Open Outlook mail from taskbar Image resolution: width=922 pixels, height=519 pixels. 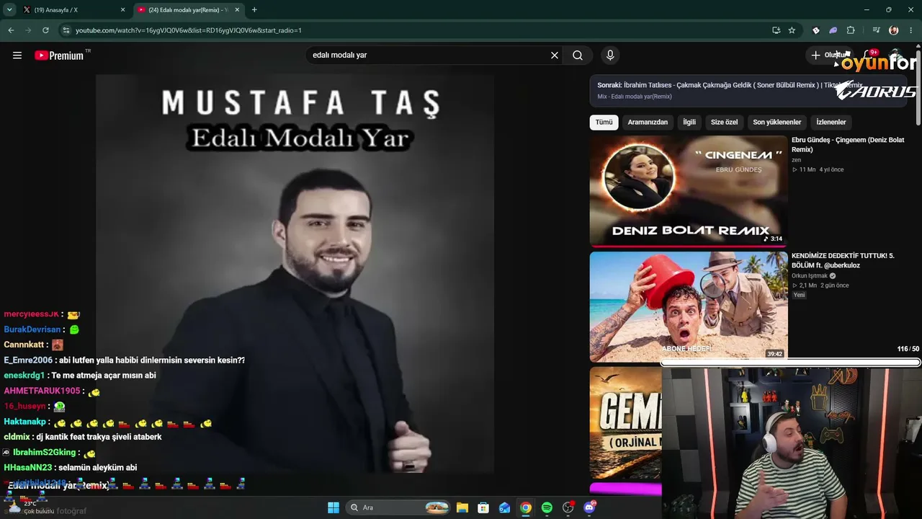504,507
